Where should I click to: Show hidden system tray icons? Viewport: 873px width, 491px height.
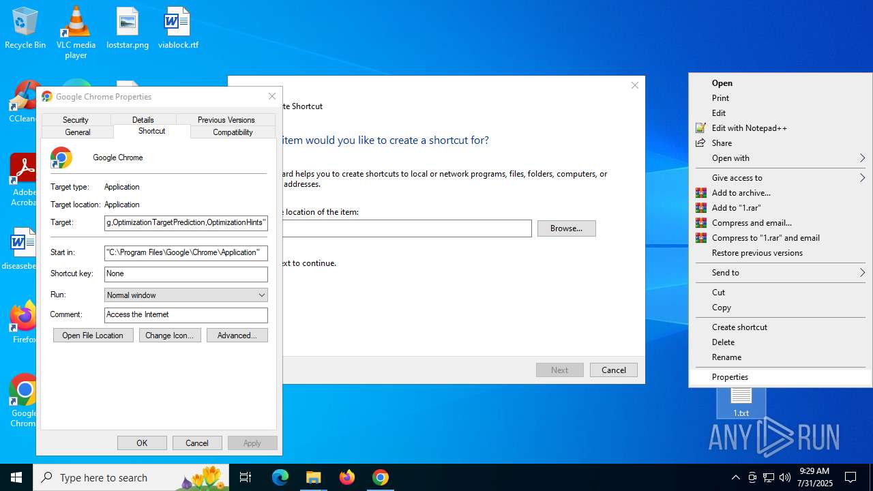tap(735, 477)
